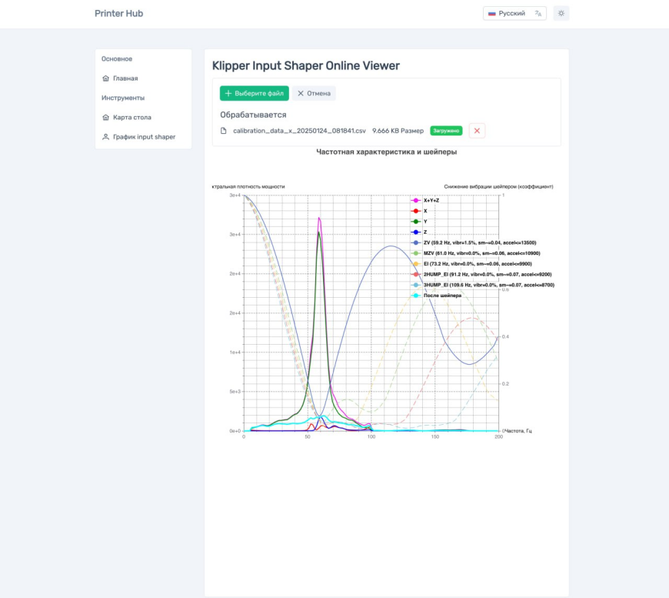This screenshot has height=598, width=669.
Task: Toggle light/dark theme sun icon
Action: point(561,13)
